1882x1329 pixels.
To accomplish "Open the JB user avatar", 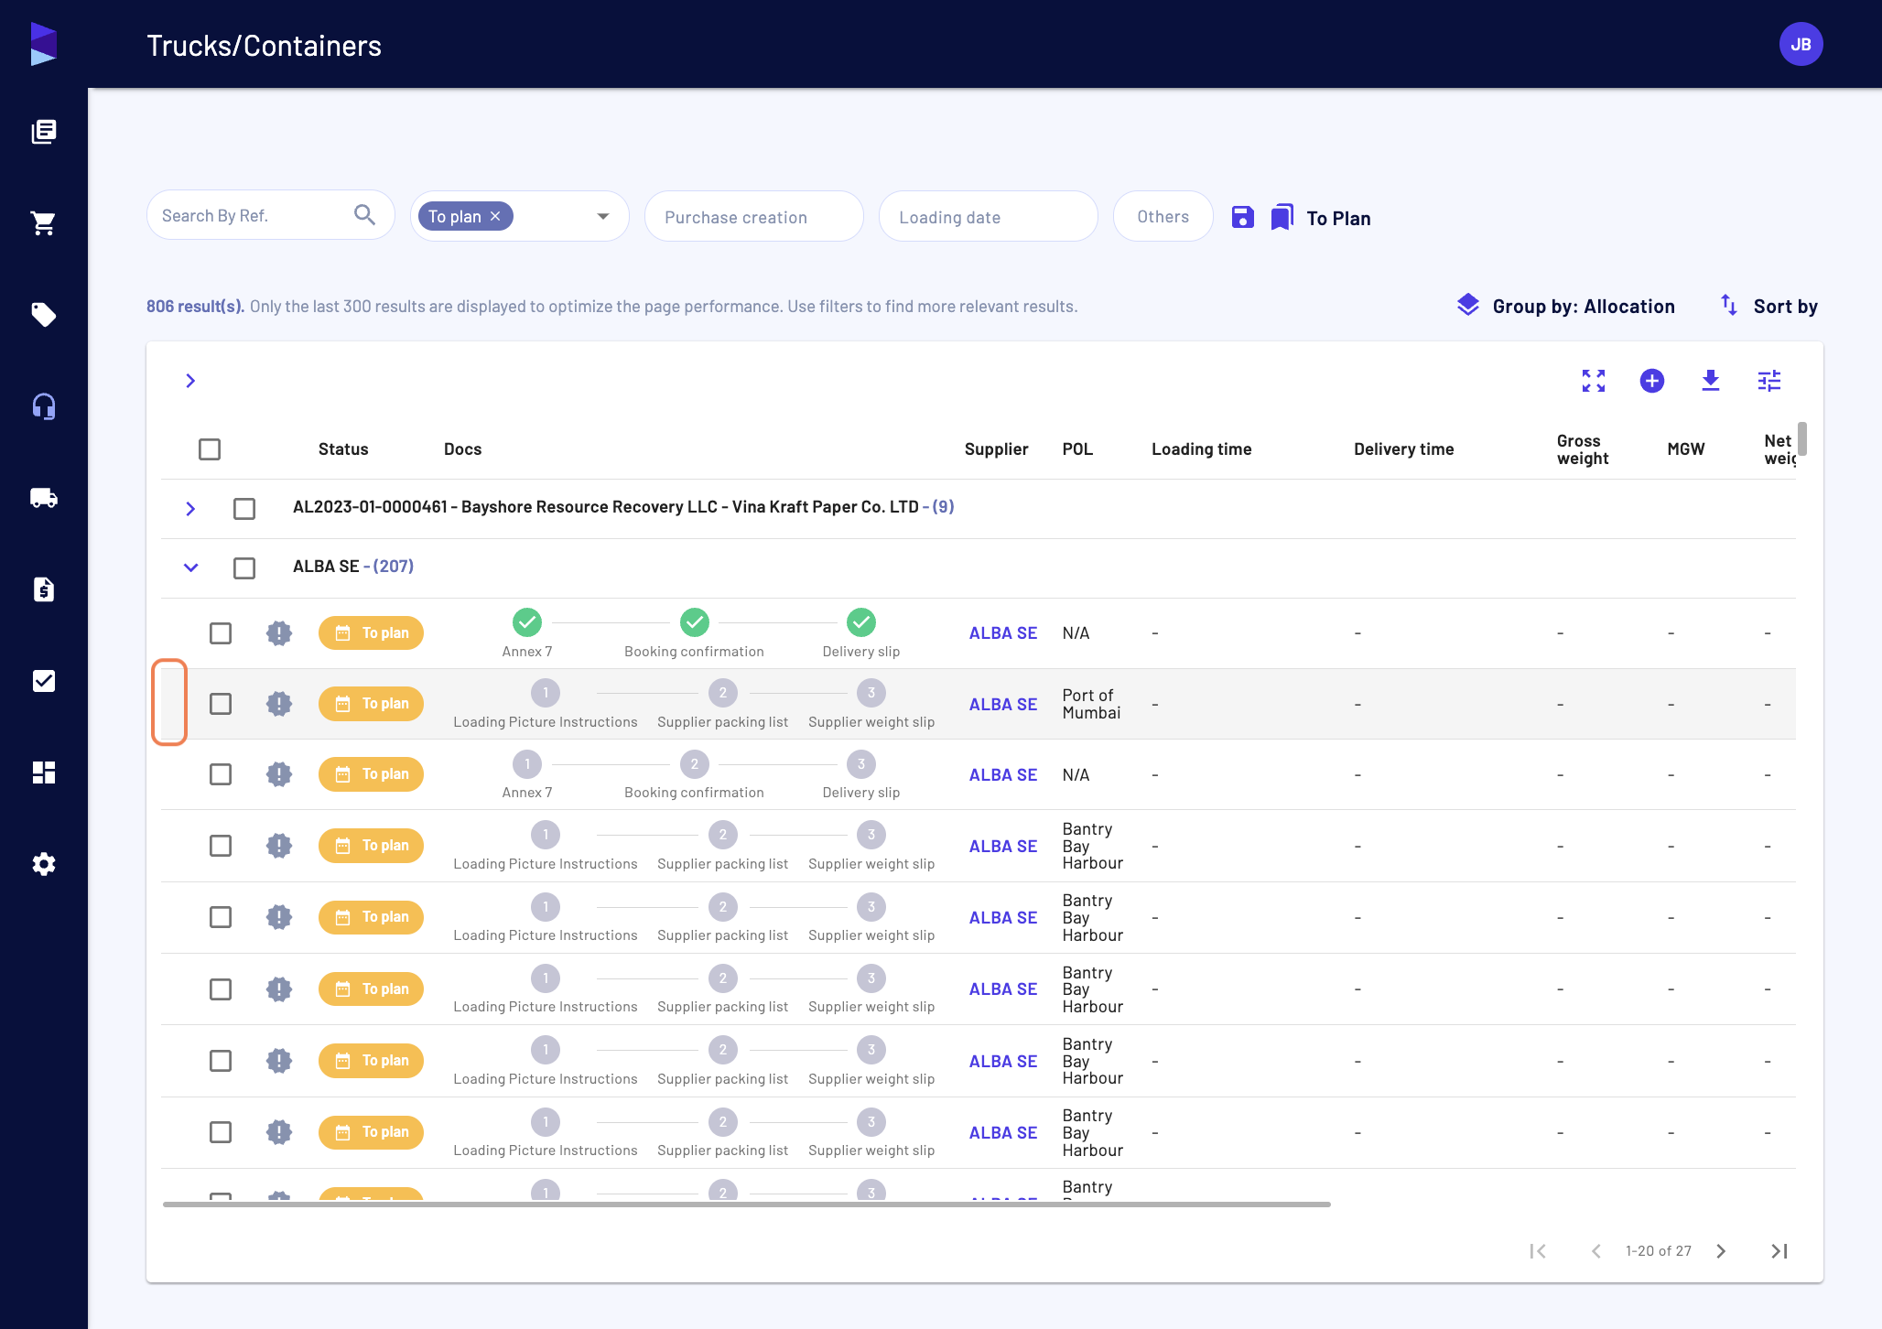I will point(1801,44).
